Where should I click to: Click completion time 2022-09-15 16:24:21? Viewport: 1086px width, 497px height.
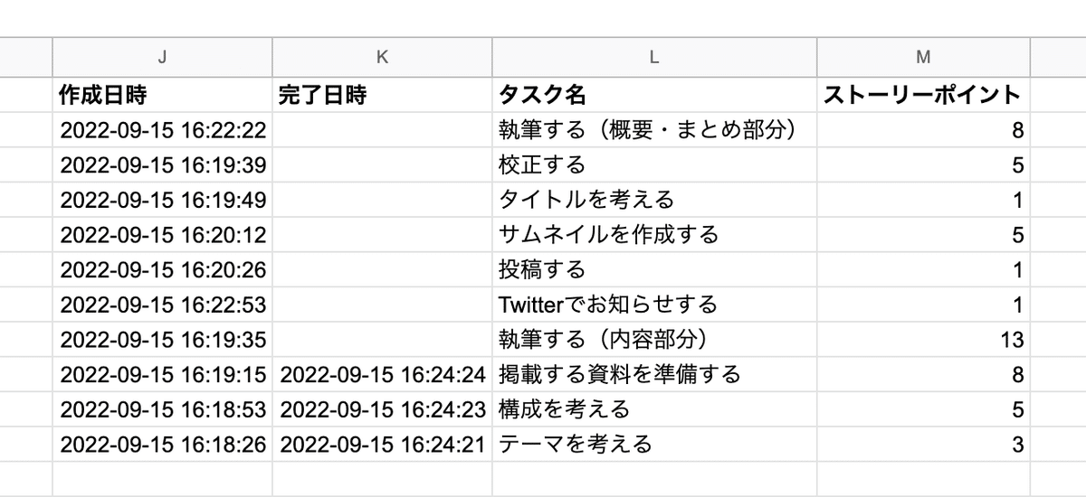tap(382, 445)
